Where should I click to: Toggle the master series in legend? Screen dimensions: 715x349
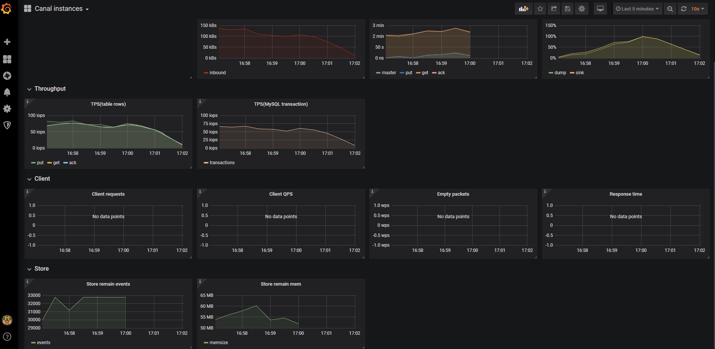click(389, 73)
